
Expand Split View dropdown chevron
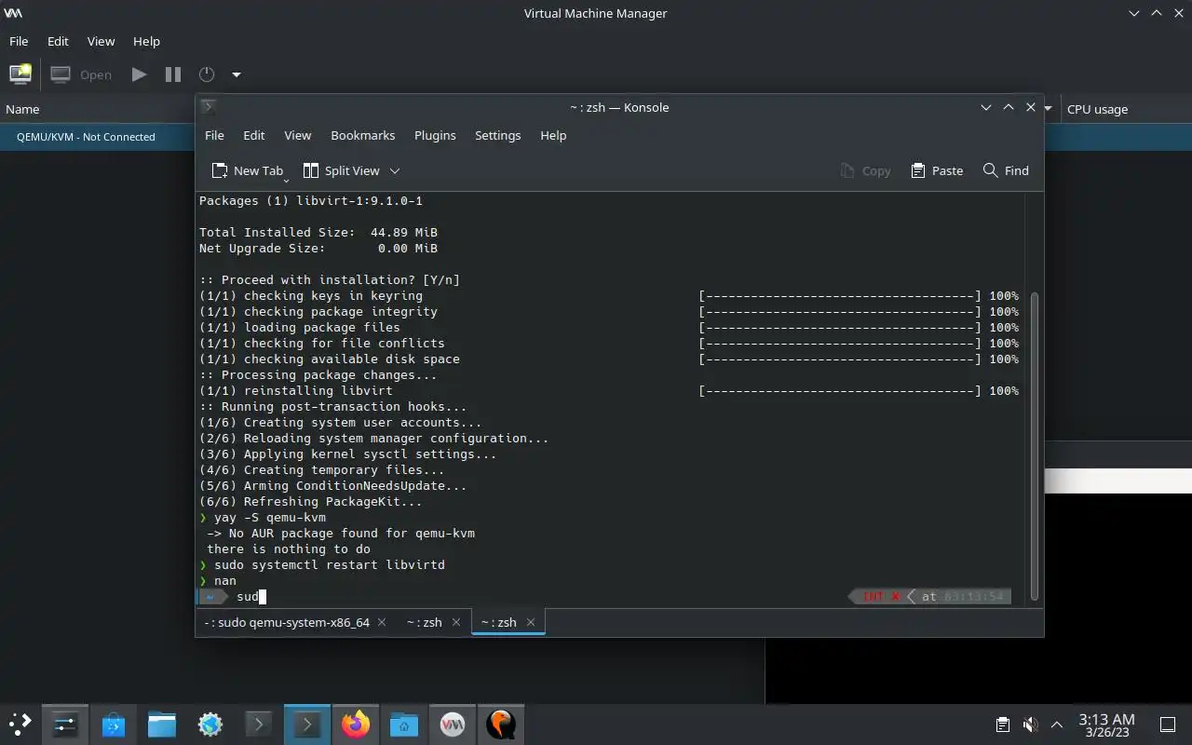(x=395, y=170)
